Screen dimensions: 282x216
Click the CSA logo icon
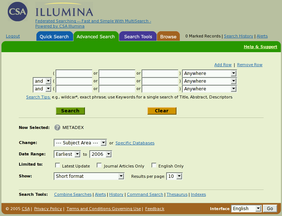click(17, 12)
